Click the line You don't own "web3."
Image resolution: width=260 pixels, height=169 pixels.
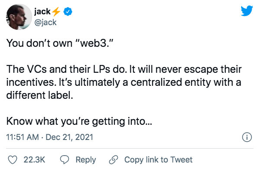[60, 43]
